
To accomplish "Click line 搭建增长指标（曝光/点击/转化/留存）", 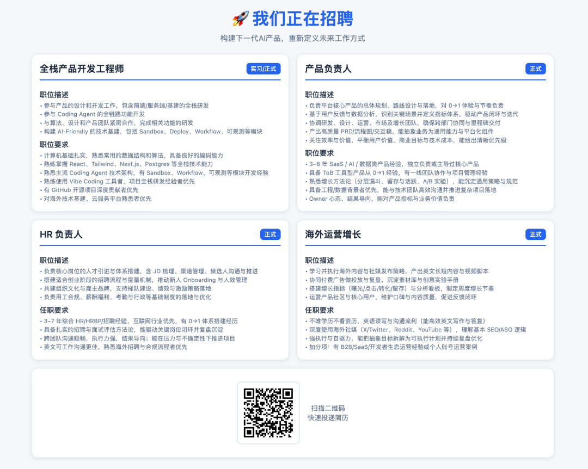I will (401, 288).
